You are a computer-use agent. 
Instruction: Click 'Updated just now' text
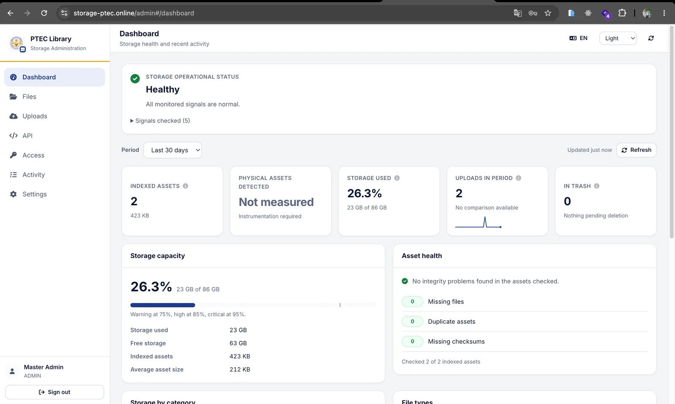589,150
